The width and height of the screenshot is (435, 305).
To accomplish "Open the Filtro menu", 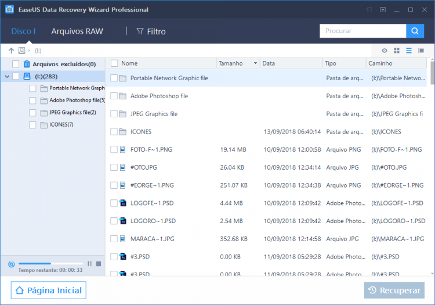I will point(151,31).
